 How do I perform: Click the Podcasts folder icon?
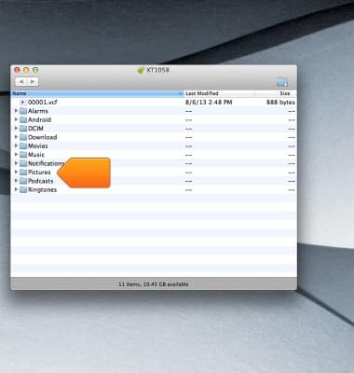pyautogui.click(x=23, y=181)
